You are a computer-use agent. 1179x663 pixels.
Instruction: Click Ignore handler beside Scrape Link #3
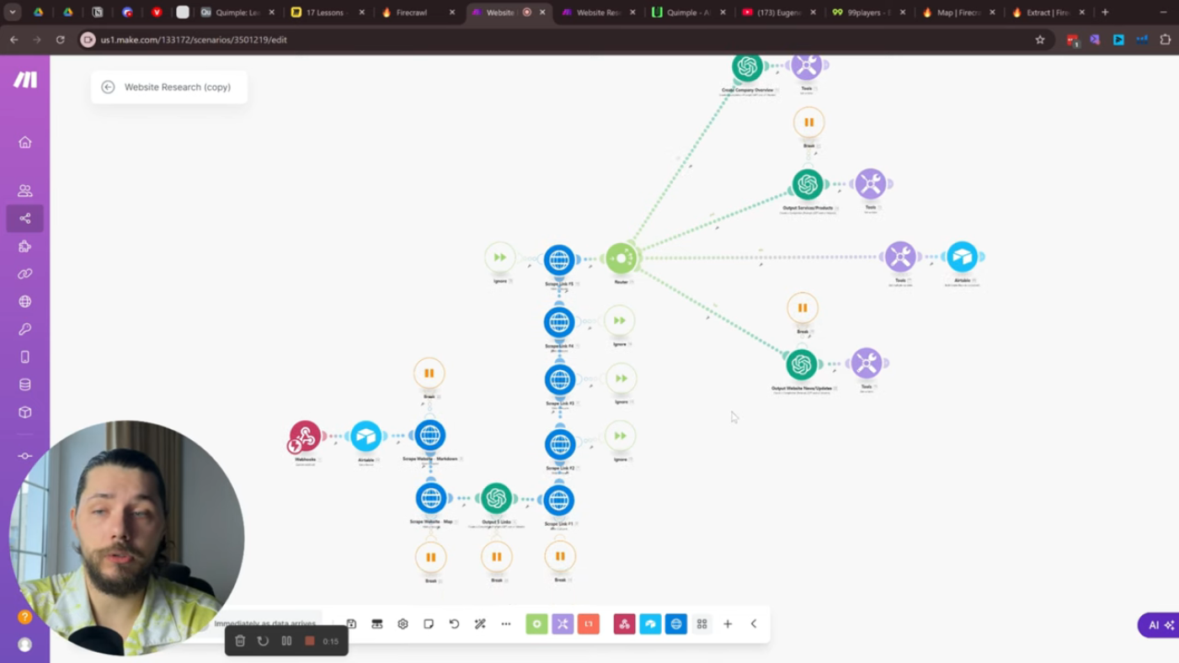pos(622,379)
